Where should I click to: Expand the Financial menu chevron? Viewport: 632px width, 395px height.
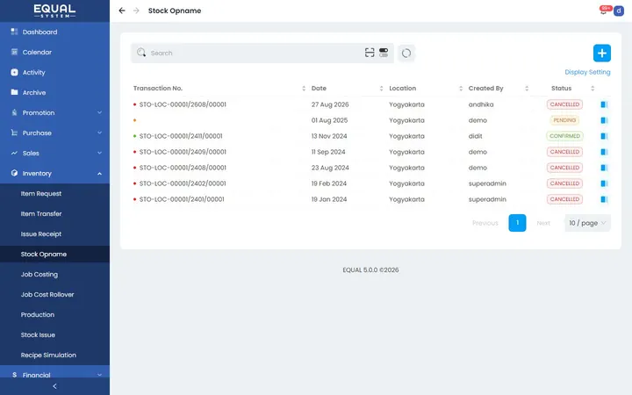coord(99,375)
